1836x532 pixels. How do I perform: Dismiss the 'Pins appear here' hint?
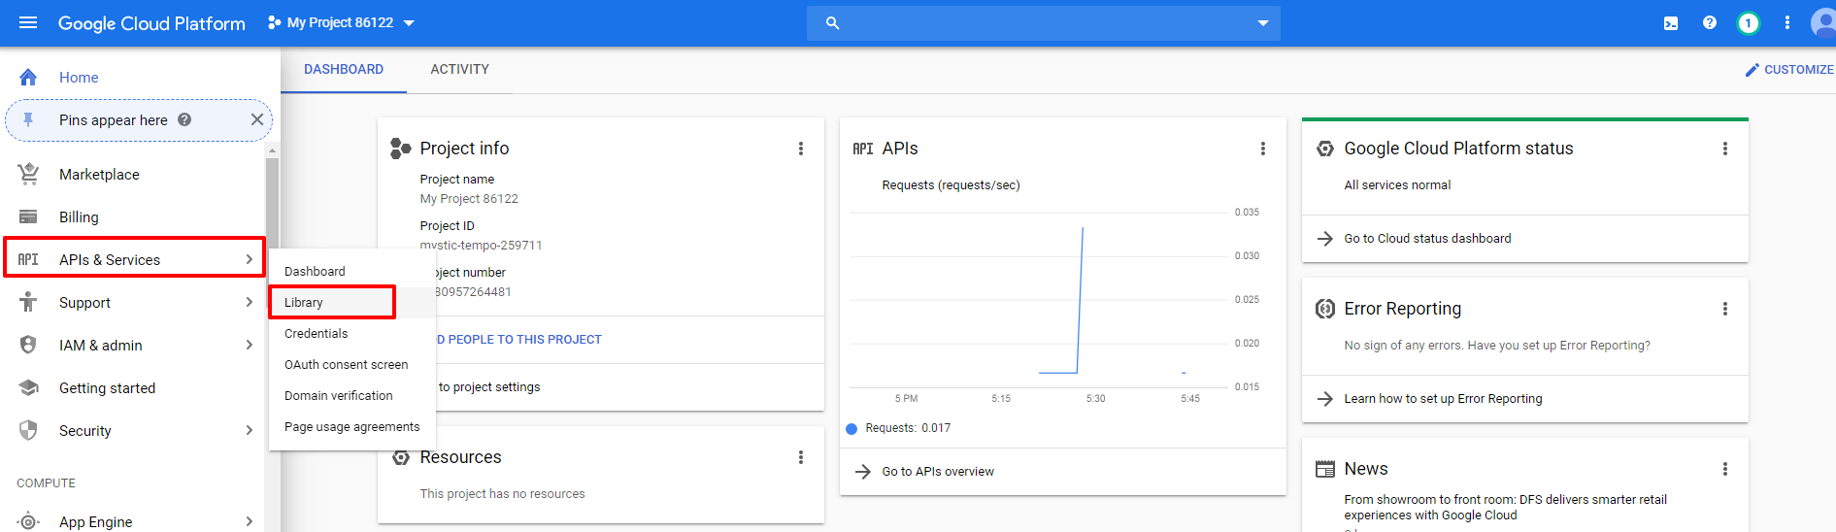point(256,120)
